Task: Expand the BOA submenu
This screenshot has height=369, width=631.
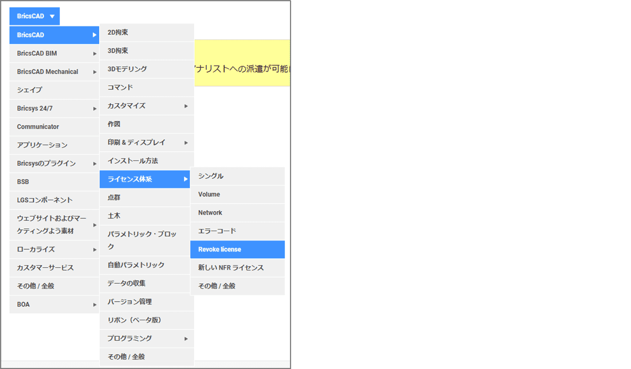Action: (53, 304)
